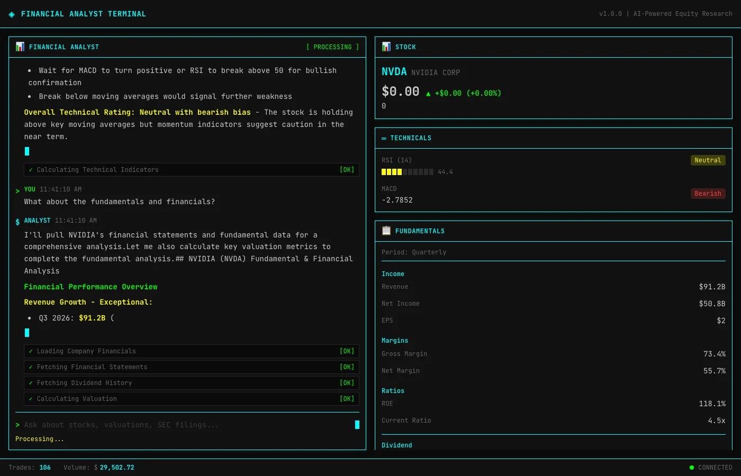Image resolution: width=741 pixels, height=476 pixels.
Task: Click the Bearish MACD badge
Action: click(708, 194)
